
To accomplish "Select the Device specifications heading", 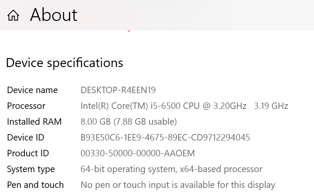I will [x=65, y=63].
